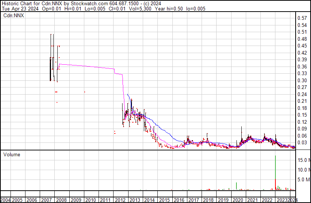Click the 5.0 M volume axis label
Screen dimensions: 311x203
(x=303, y=179)
